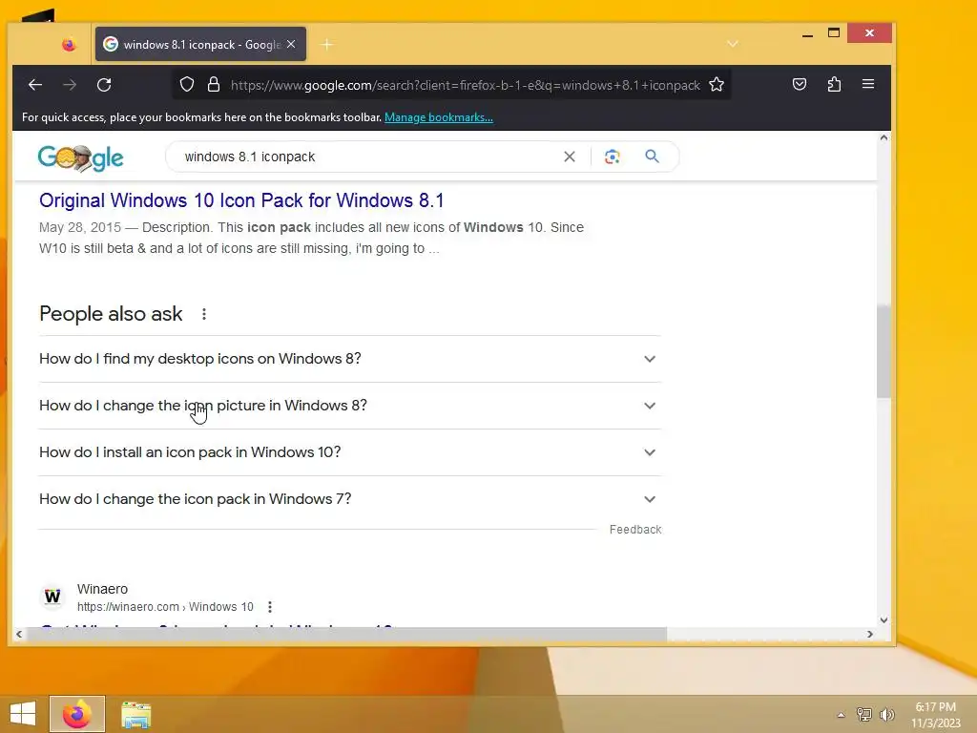The width and height of the screenshot is (977, 733).
Task: Click the vertical scrollbar thumb
Action: point(883,351)
